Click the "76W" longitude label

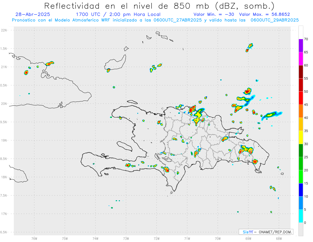pyautogui.click(x=34, y=238)
